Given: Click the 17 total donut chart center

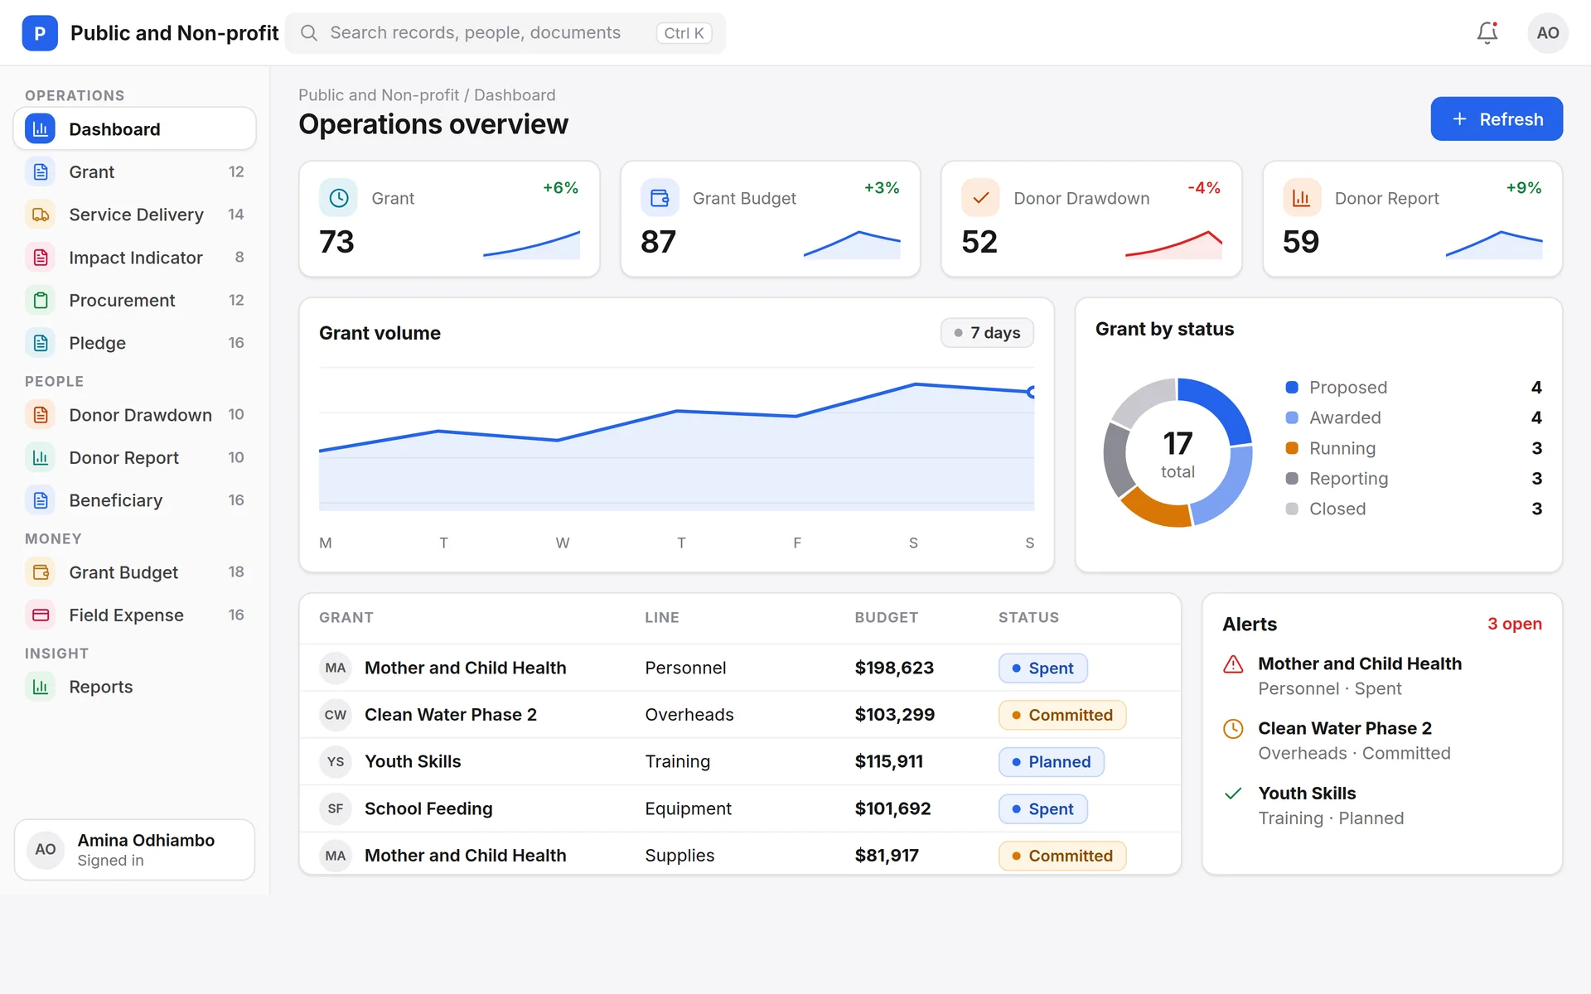Looking at the screenshot, I should pos(1178,453).
